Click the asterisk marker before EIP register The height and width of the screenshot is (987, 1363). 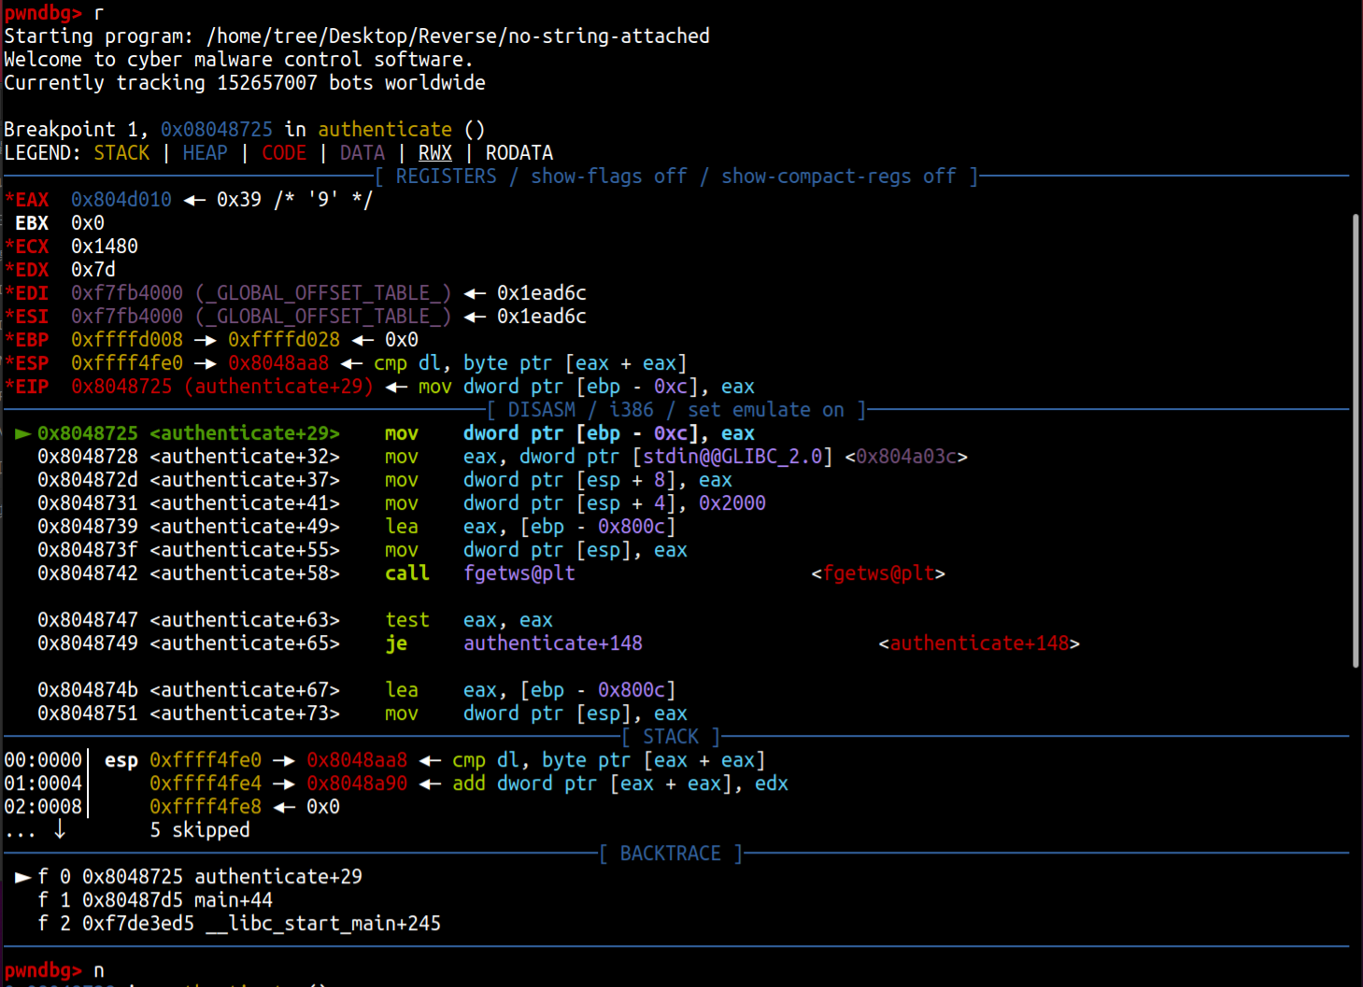coord(9,387)
